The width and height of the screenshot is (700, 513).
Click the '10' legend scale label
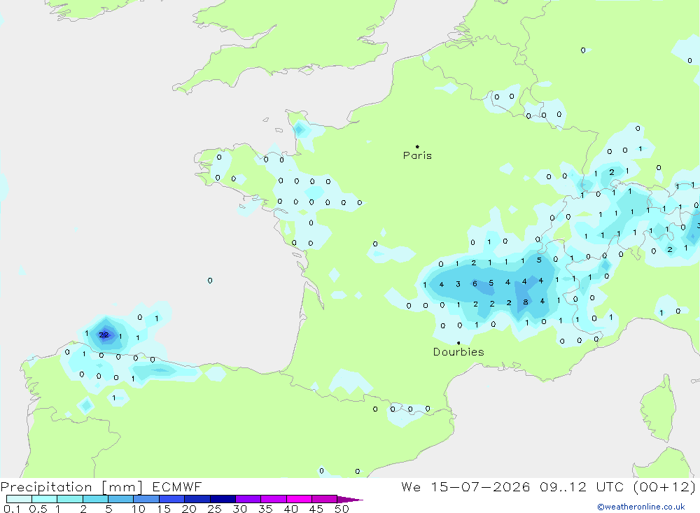pyautogui.click(x=139, y=509)
